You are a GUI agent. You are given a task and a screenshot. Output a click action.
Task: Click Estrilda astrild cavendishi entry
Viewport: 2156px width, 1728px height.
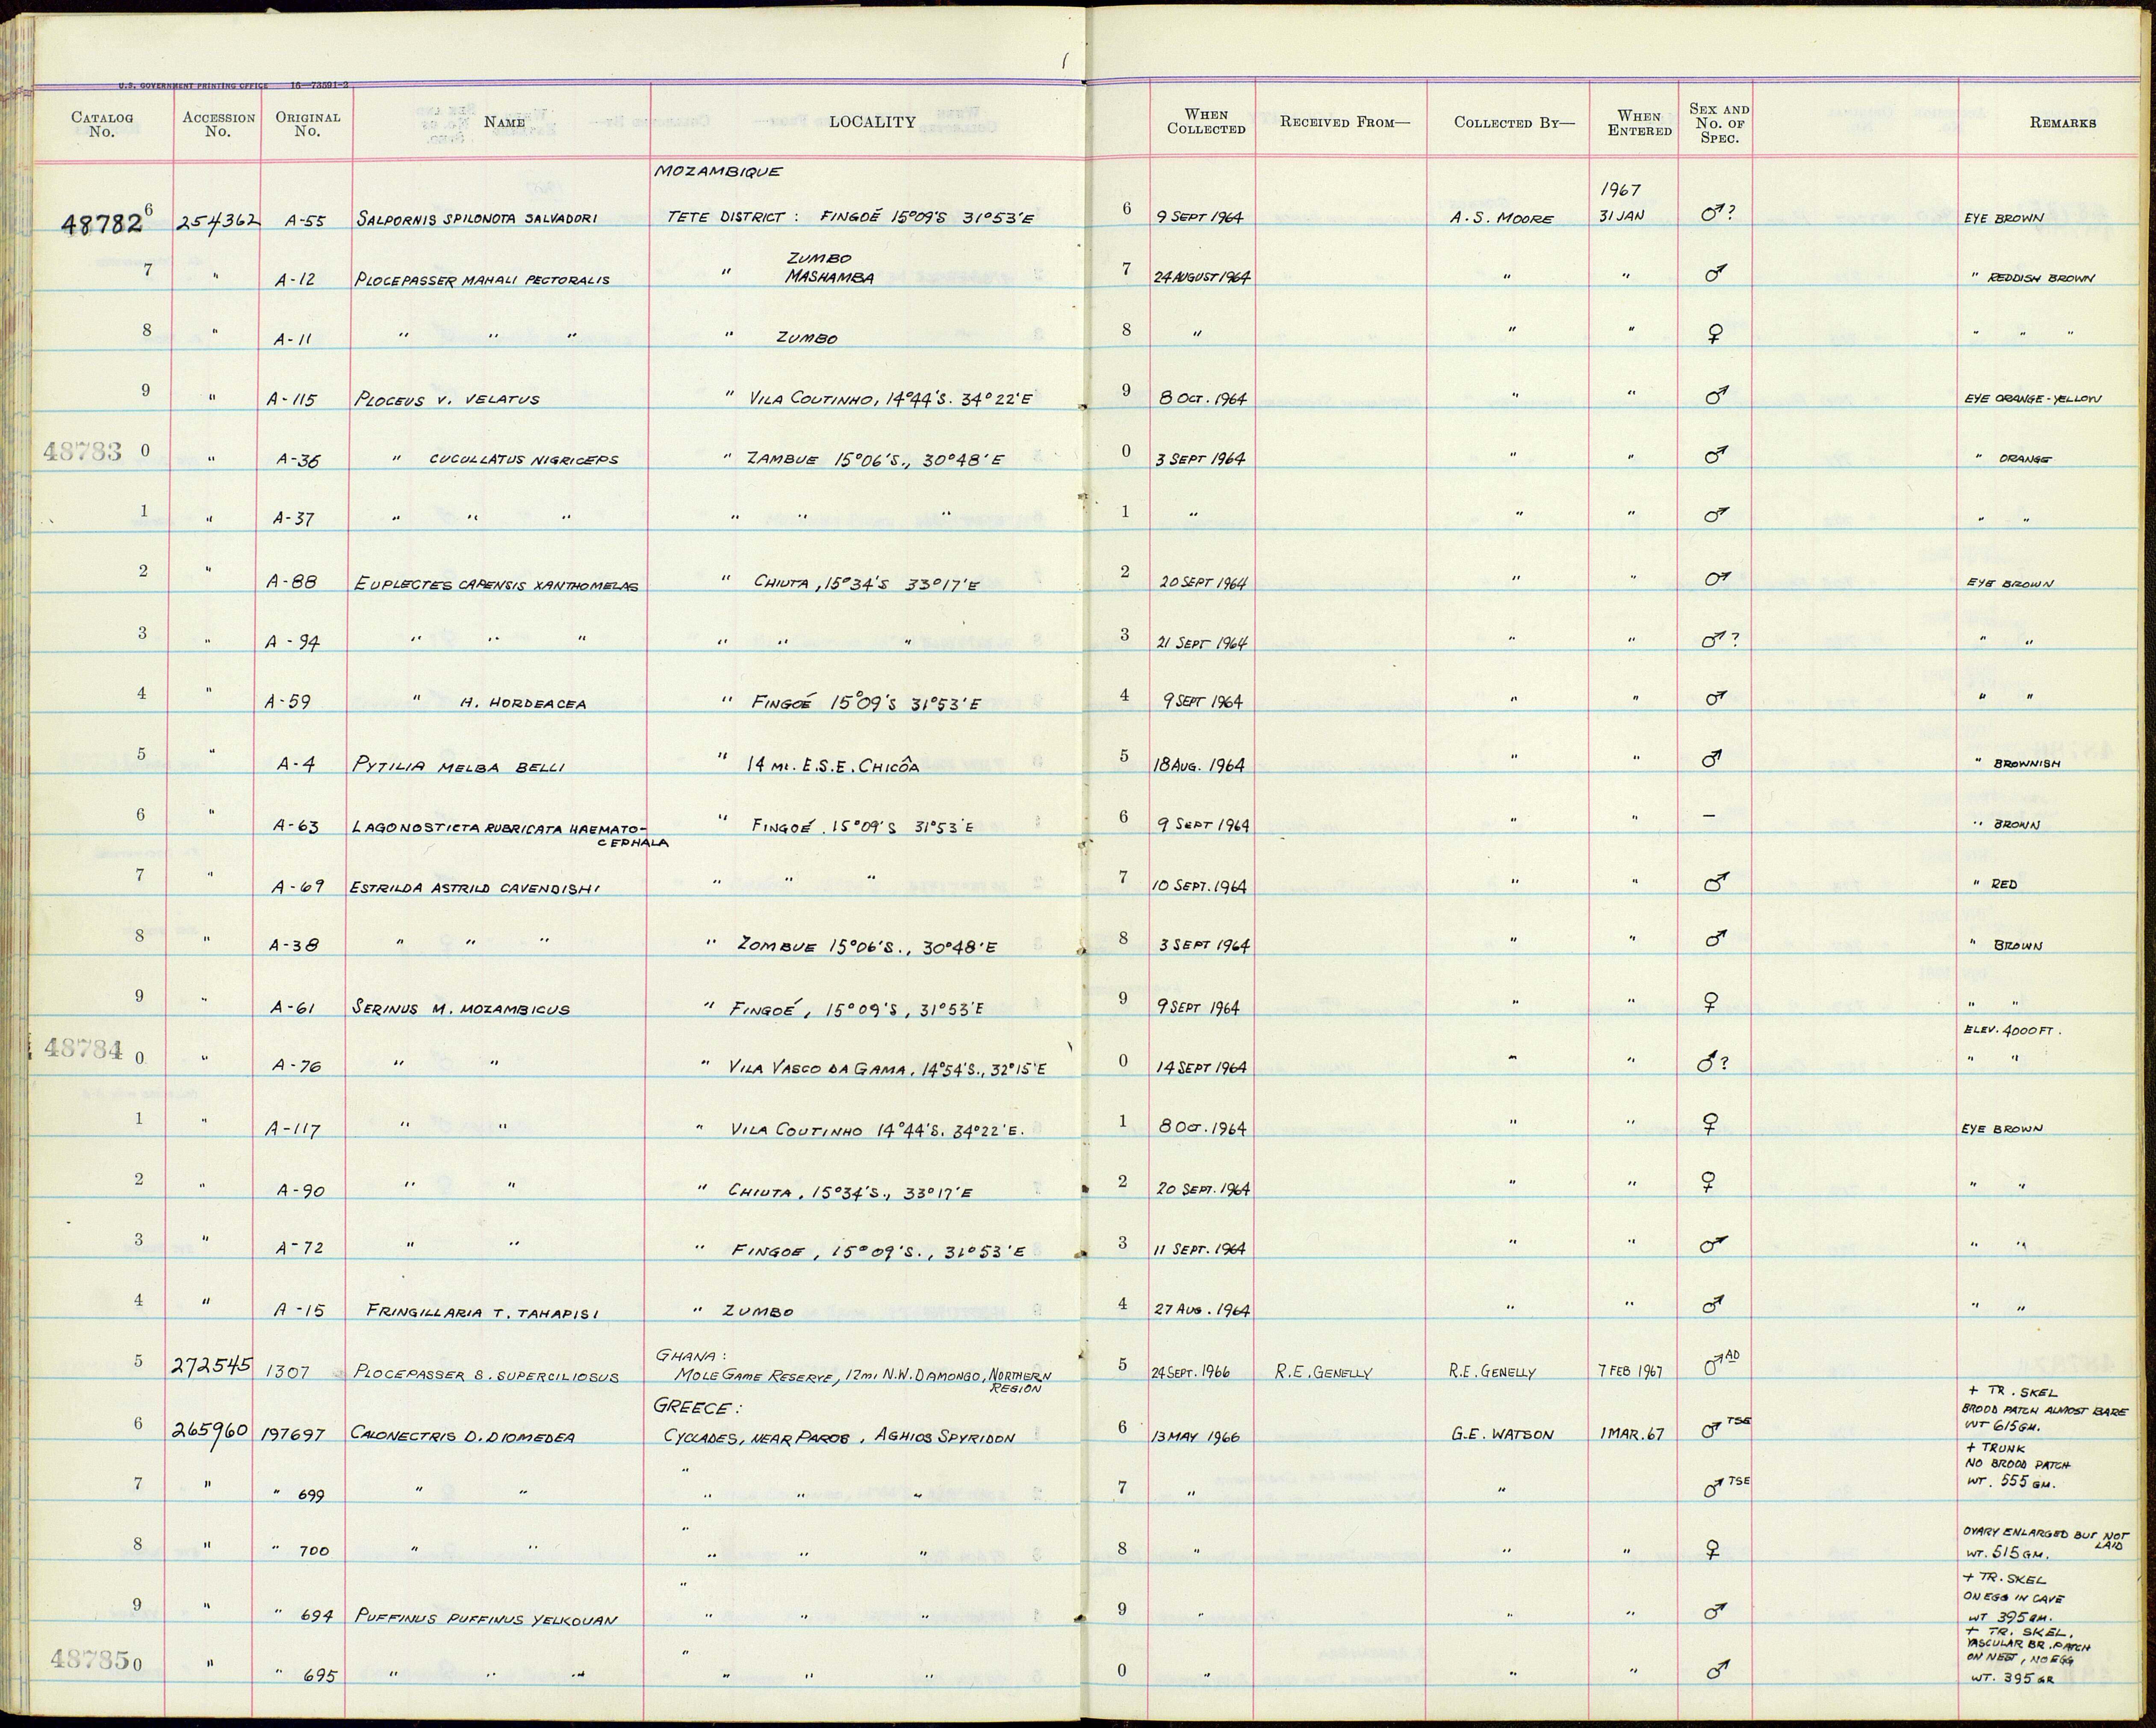[x=474, y=888]
